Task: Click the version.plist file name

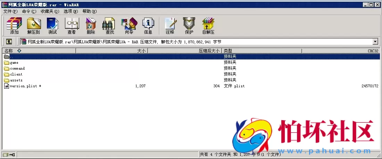Action: pos(26,86)
